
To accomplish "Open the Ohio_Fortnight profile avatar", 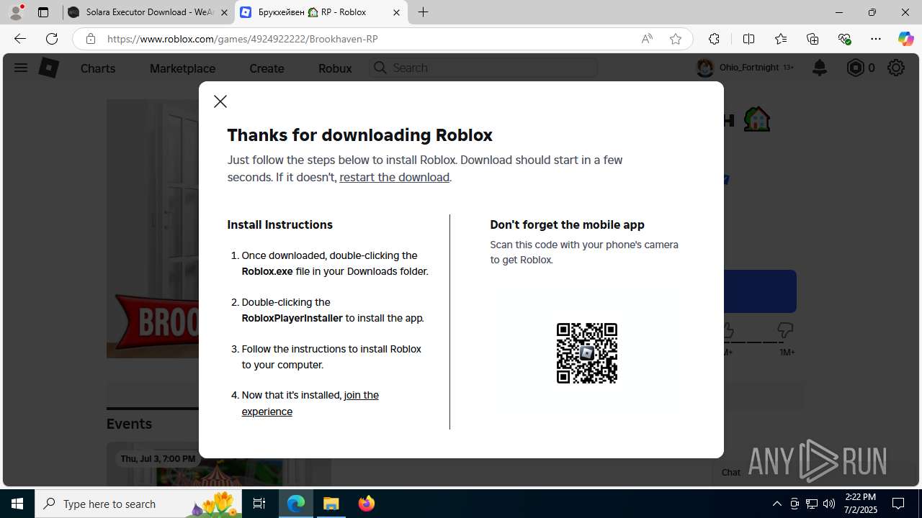I will (704, 68).
